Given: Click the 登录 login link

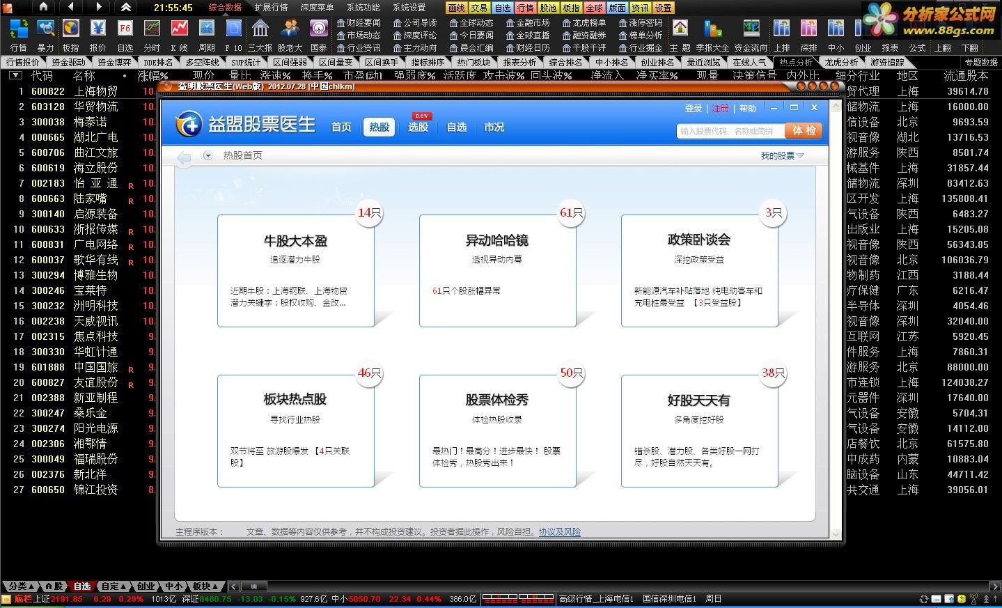Looking at the screenshot, I should [x=694, y=109].
